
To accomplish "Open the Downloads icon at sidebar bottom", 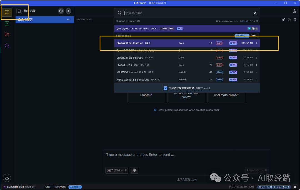I will [x=7, y=178].
